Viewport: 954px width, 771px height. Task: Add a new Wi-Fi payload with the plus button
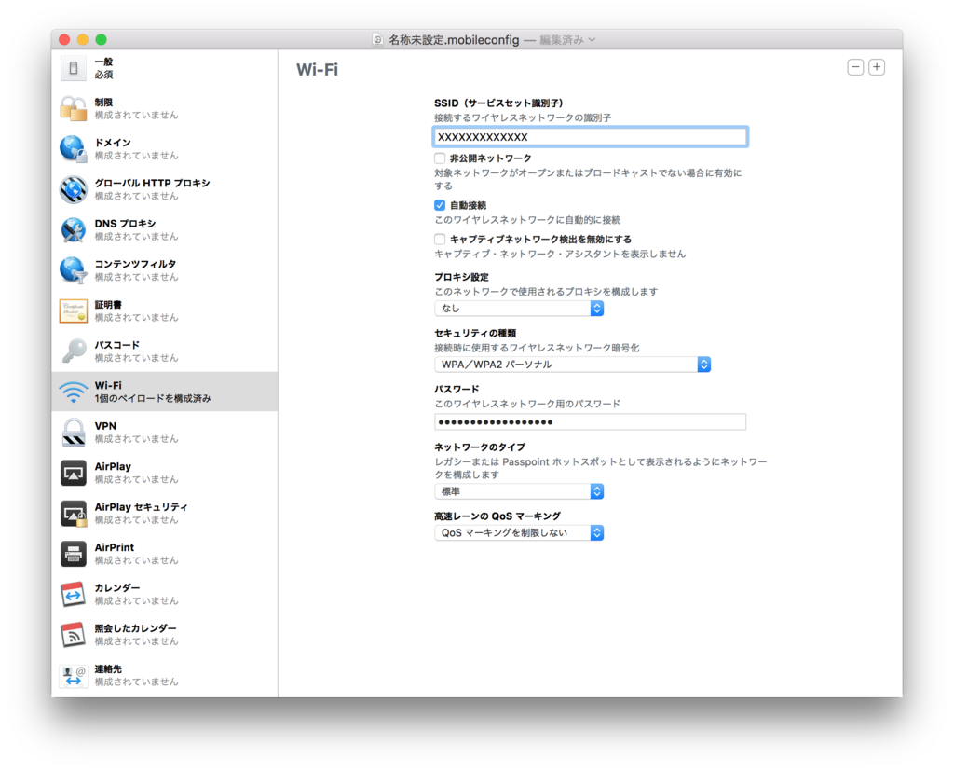tap(875, 66)
